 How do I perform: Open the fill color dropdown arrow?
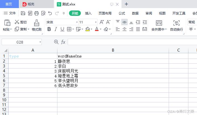point(91,29)
